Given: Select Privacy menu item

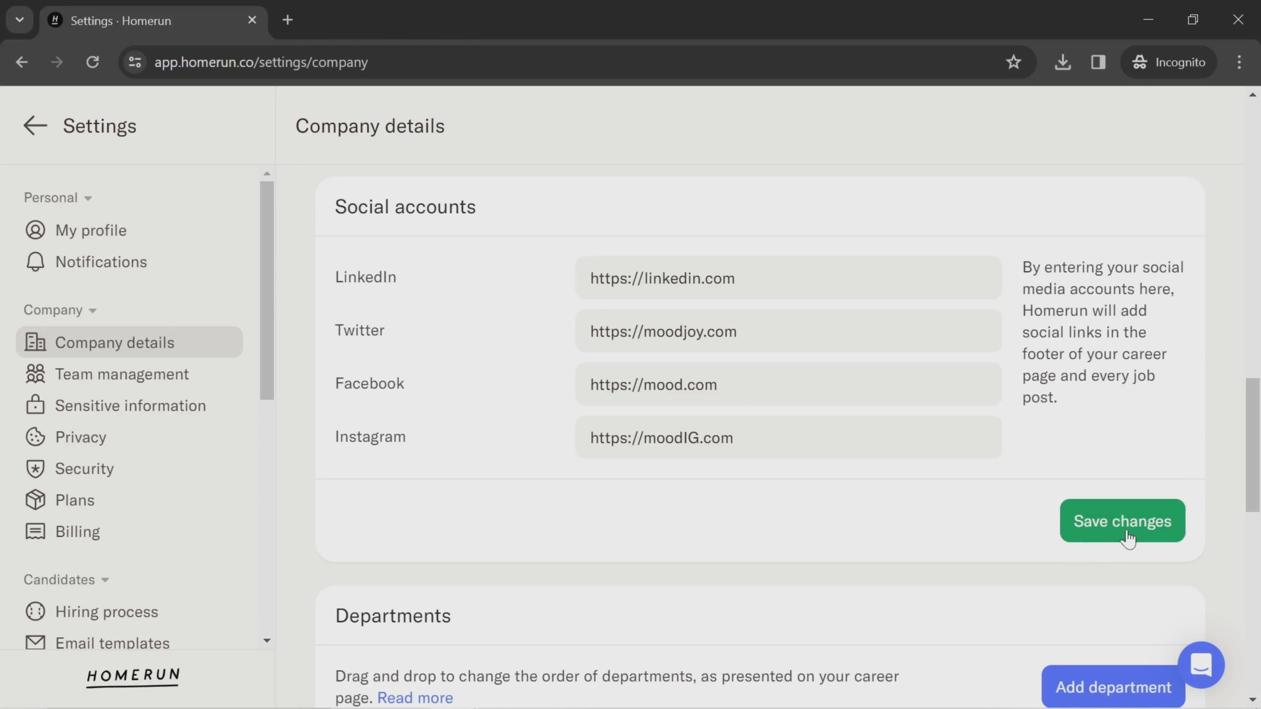Looking at the screenshot, I should 129,437.
